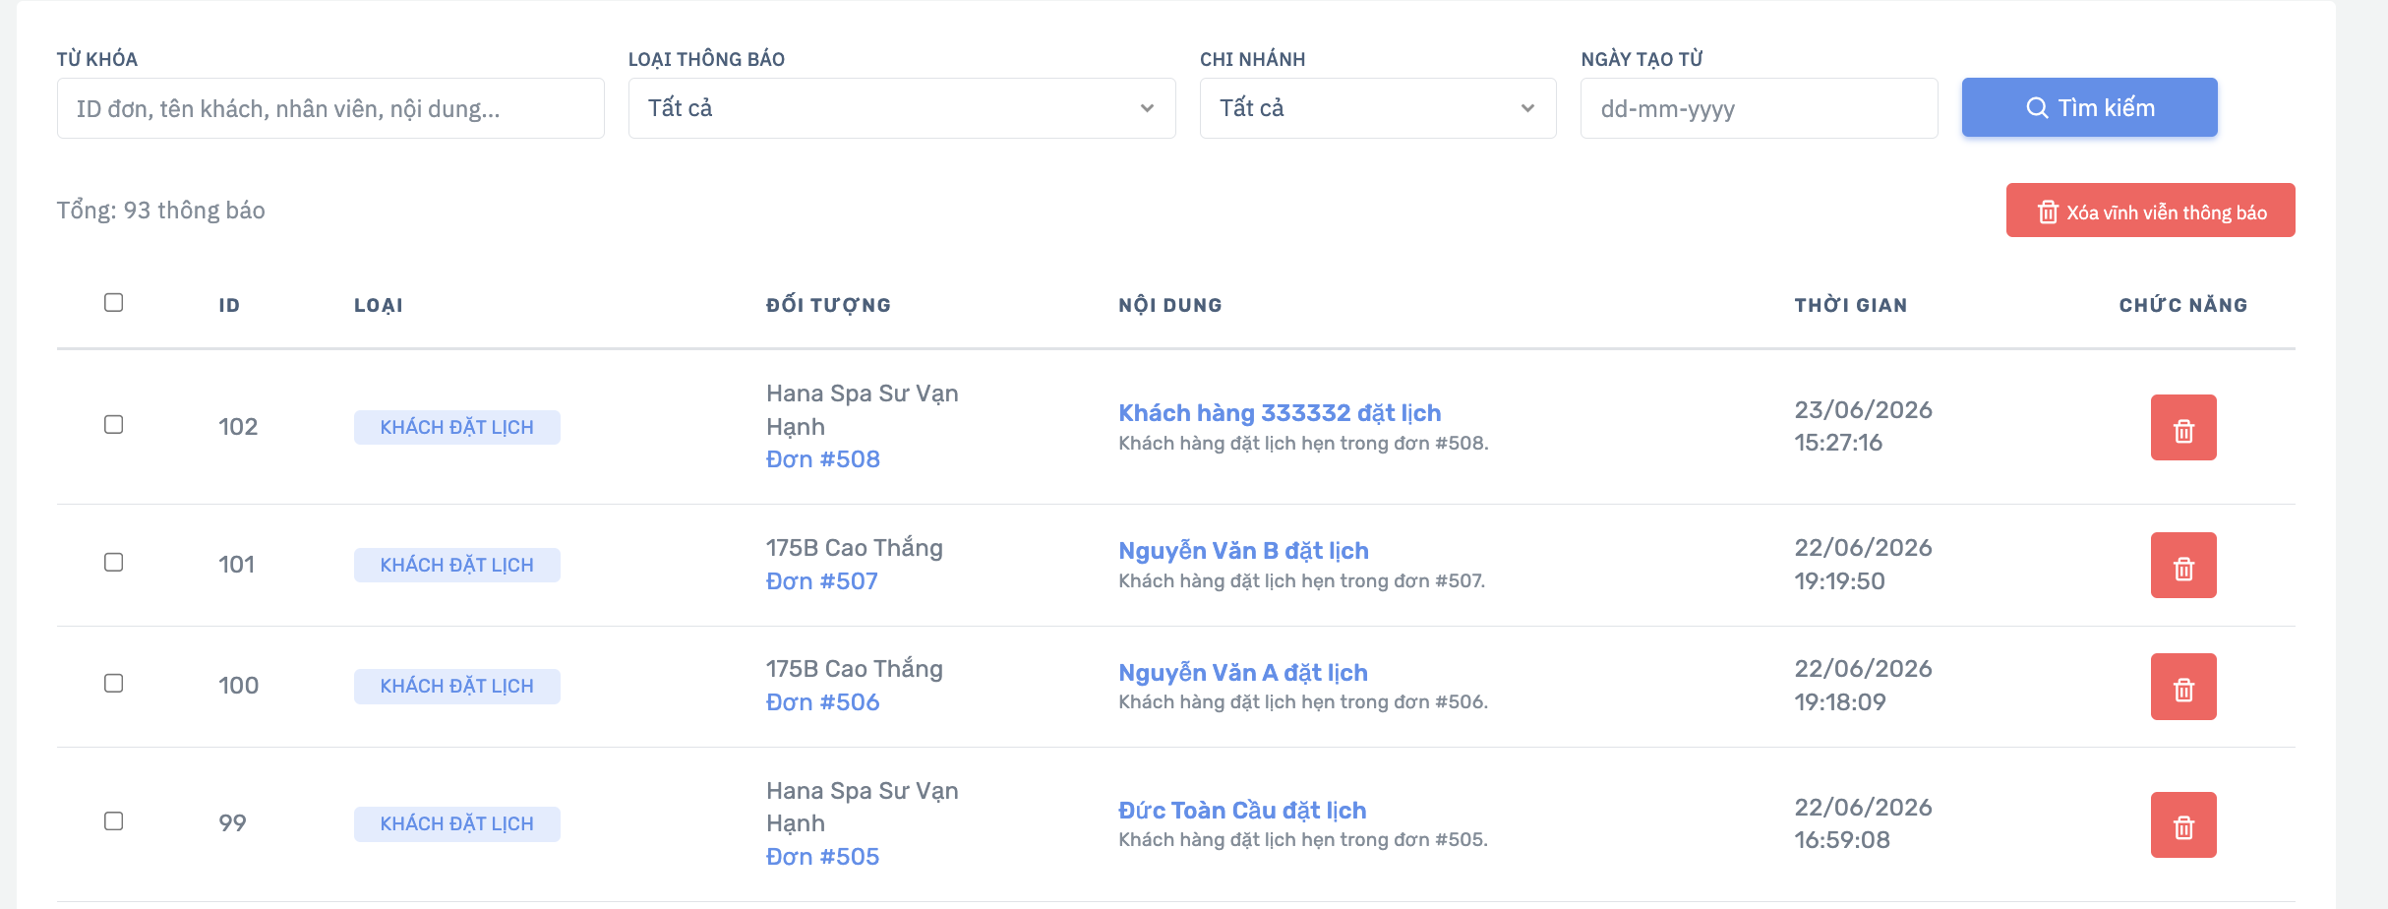Click Xóa vĩnh viễn thông báo button
Screen dimensions: 2388x909
click(2151, 211)
